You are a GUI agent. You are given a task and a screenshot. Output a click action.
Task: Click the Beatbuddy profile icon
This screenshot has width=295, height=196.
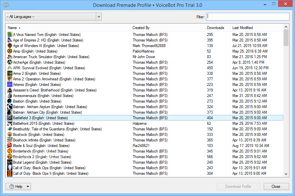10,129
